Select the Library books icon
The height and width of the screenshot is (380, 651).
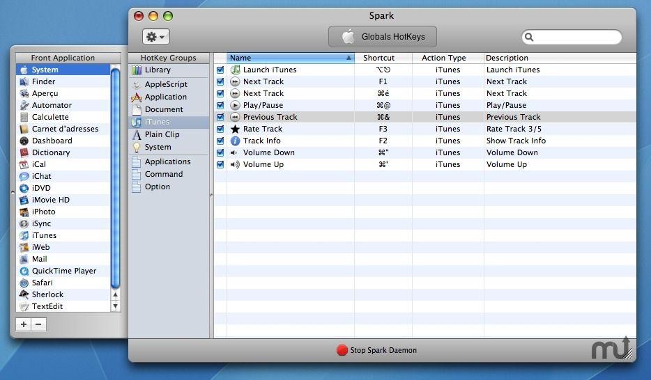[137, 70]
